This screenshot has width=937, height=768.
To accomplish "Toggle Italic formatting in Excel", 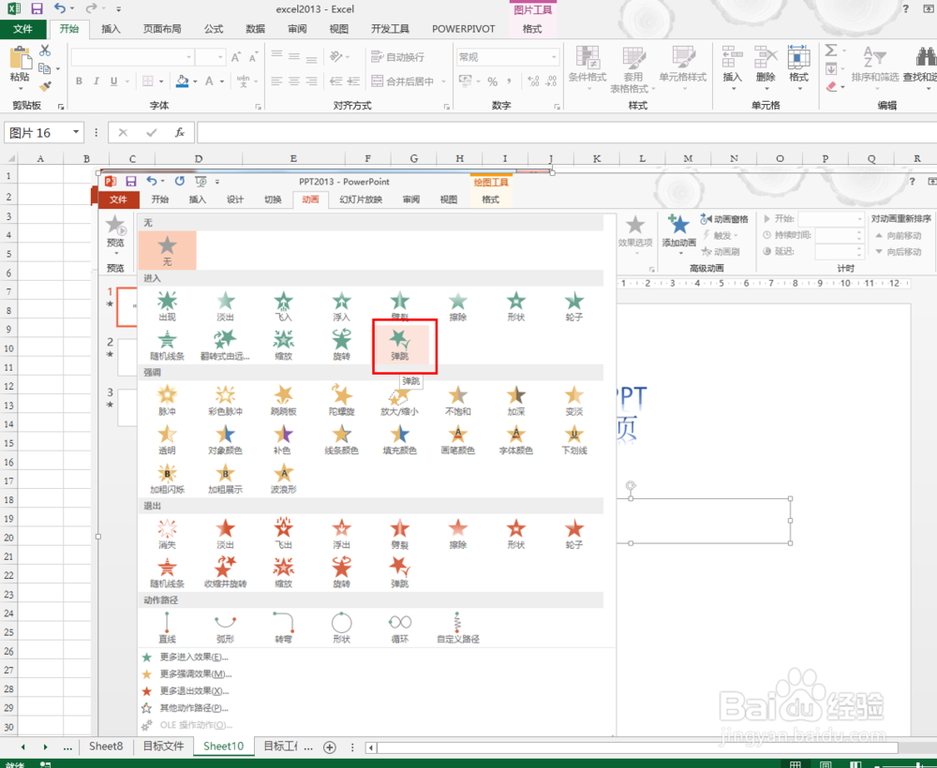I will point(97,81).
